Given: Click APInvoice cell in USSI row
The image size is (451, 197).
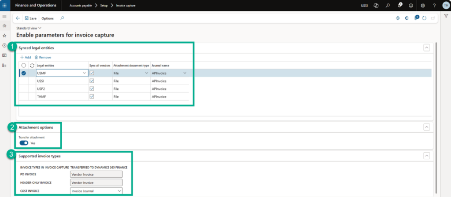Looking at the screenshot, I should click(170, 81).
